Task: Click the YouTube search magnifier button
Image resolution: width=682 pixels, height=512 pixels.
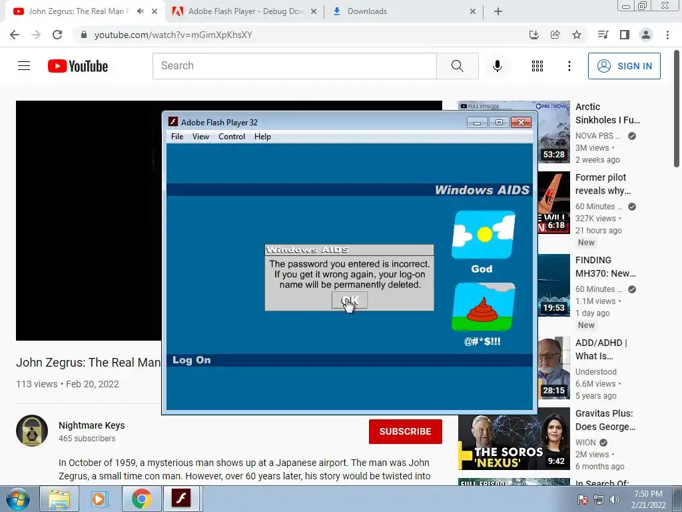Action: click(457, 66)
